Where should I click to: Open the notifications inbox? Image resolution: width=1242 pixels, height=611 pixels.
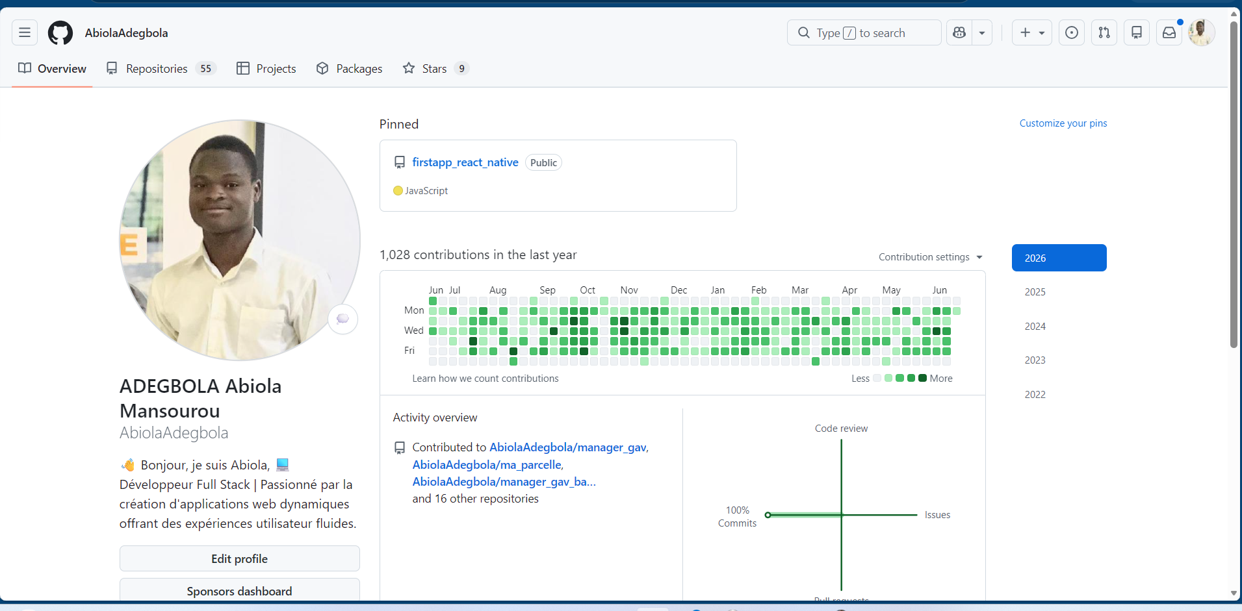(1169, 32)
